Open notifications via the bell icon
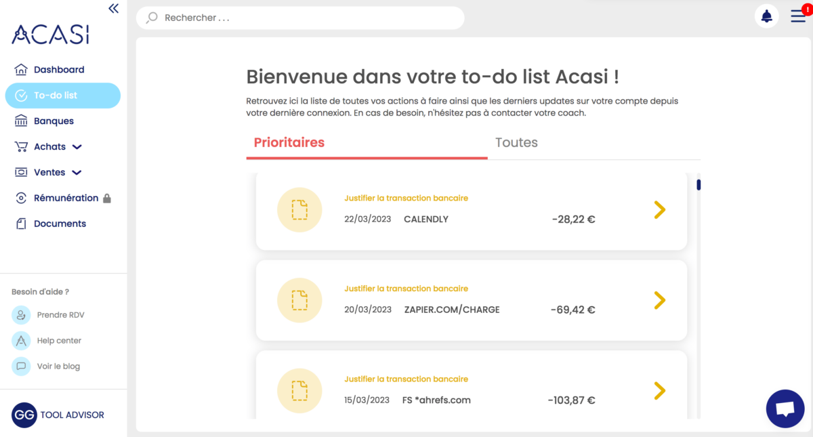The image size is (813, 437). coord(766,16)
